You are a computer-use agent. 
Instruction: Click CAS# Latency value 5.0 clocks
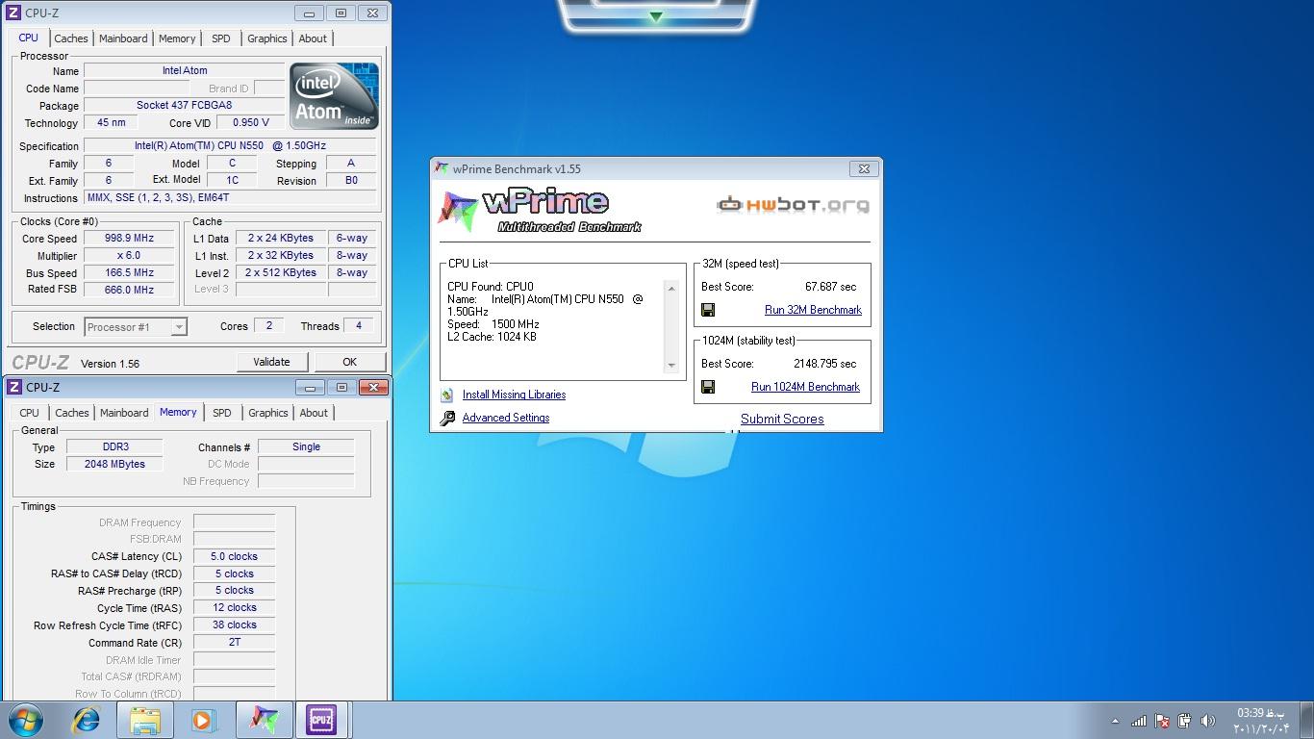[234, 557]
